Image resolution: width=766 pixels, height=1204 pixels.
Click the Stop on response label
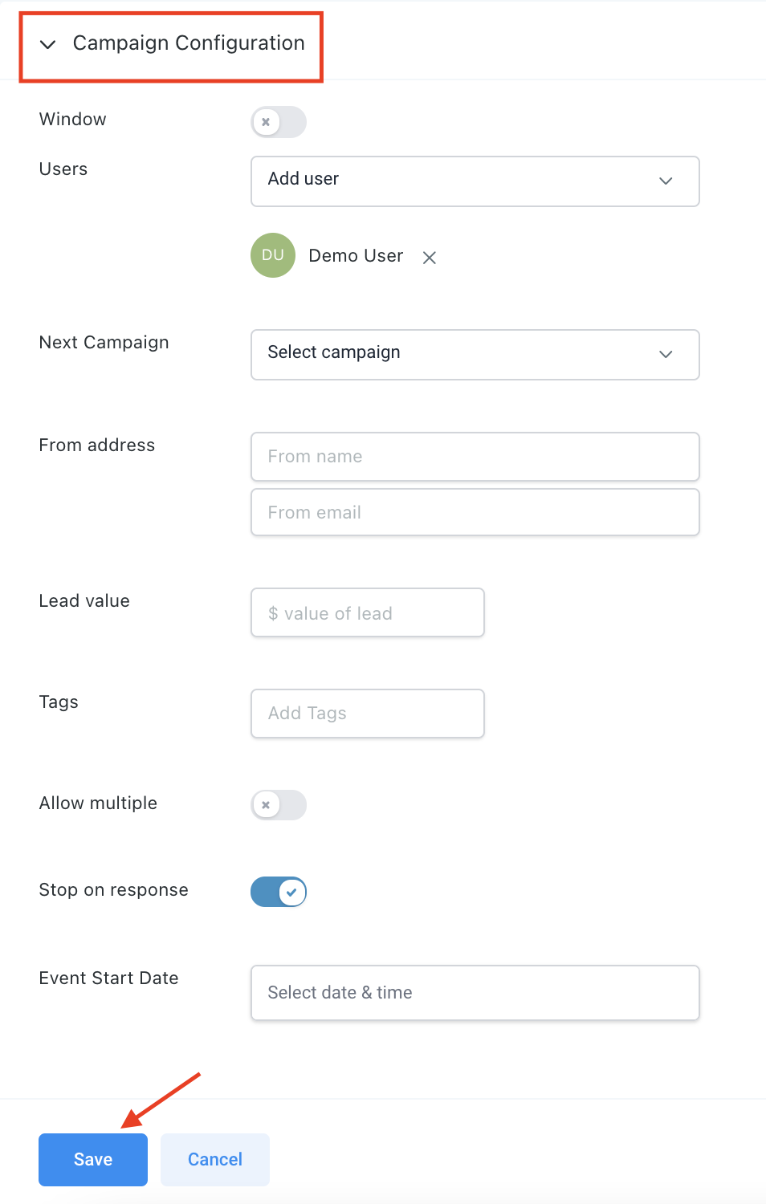[113, 890]
